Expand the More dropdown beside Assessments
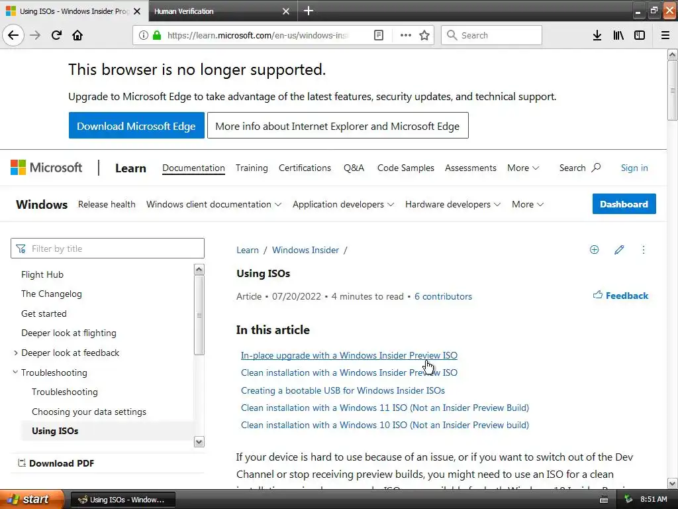678x509 pixels. [523, 168]
